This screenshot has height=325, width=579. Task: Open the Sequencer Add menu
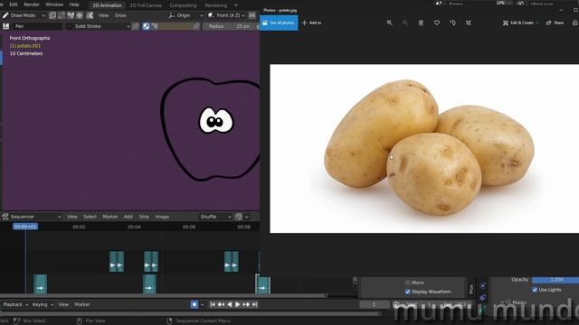tap(128, 217)
